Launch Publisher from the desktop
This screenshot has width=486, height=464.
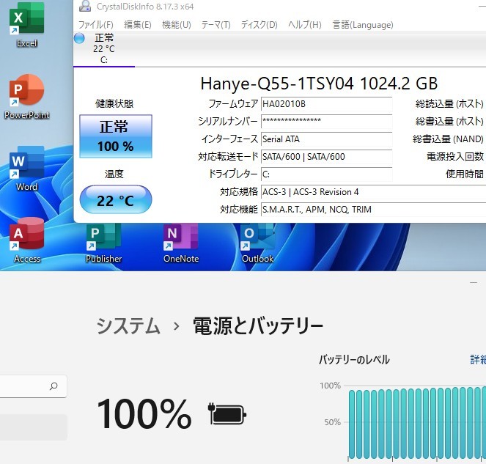point(104,243)
